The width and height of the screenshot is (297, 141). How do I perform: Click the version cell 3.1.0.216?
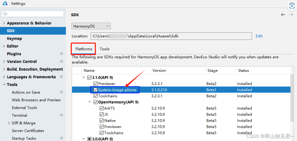pos(159,90)
